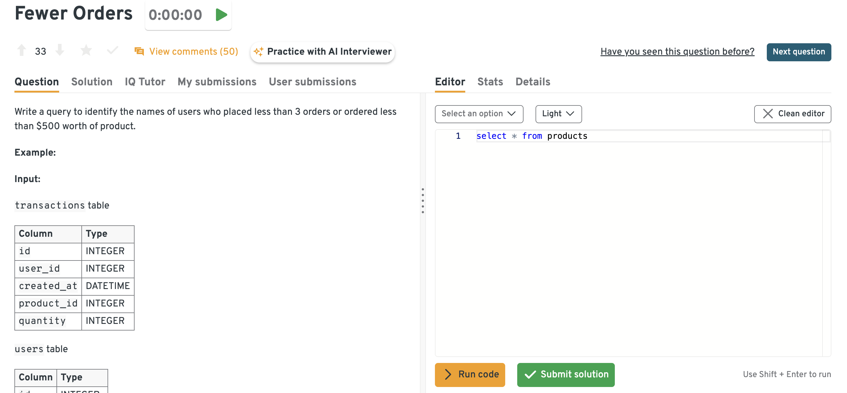The height and width of the screenshot is (393, 847).
Task: Click the Submit solution button
Action: [566, 374]
